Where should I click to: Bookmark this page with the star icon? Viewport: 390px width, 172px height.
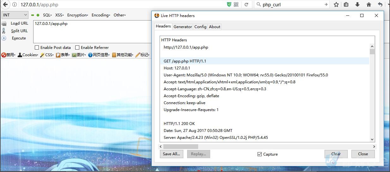[x=336, y=4]
